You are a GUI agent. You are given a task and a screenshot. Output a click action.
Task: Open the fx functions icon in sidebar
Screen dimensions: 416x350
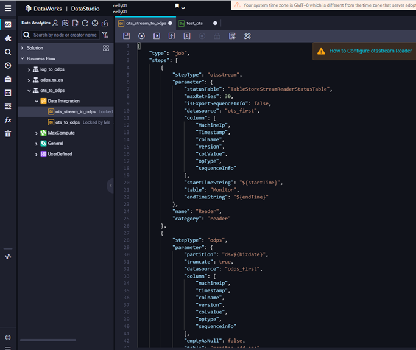[8, 120]
